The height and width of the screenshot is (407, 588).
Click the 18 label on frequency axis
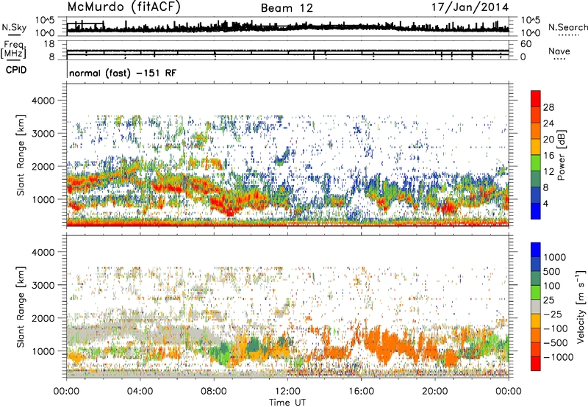pos(49,44)
